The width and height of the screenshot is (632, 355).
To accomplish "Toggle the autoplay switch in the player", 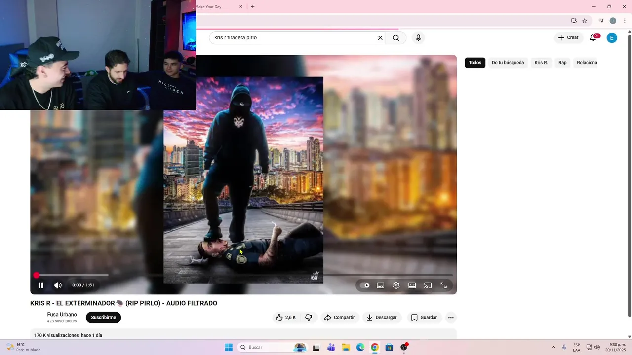I will [365, 285].
